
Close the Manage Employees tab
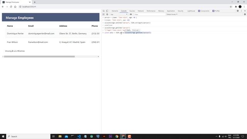[x=30, y=2]
